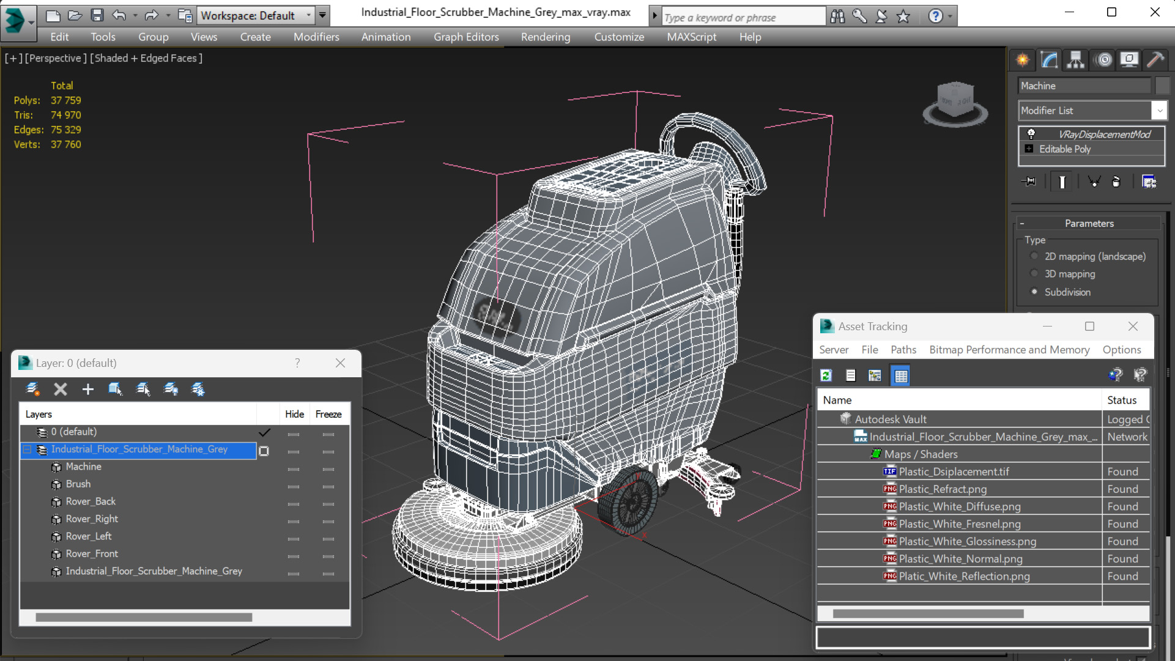Refresh the Asset Tracking list
This screenshot has height=661, width=1175.
[x=826, y=375]
